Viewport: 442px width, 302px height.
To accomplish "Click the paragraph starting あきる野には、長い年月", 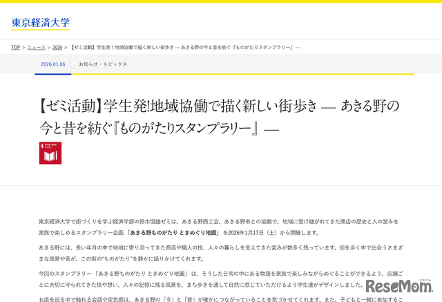I will tap(221, 253).
